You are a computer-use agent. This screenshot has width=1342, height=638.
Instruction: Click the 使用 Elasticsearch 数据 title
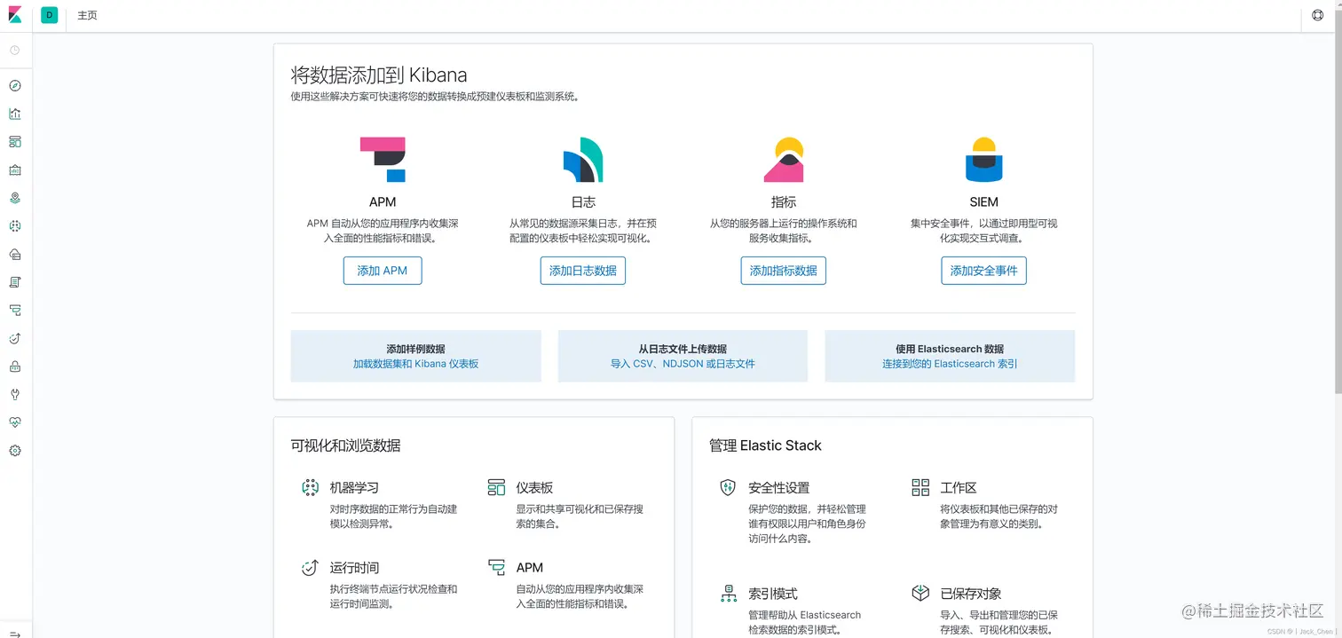point(950,349)
